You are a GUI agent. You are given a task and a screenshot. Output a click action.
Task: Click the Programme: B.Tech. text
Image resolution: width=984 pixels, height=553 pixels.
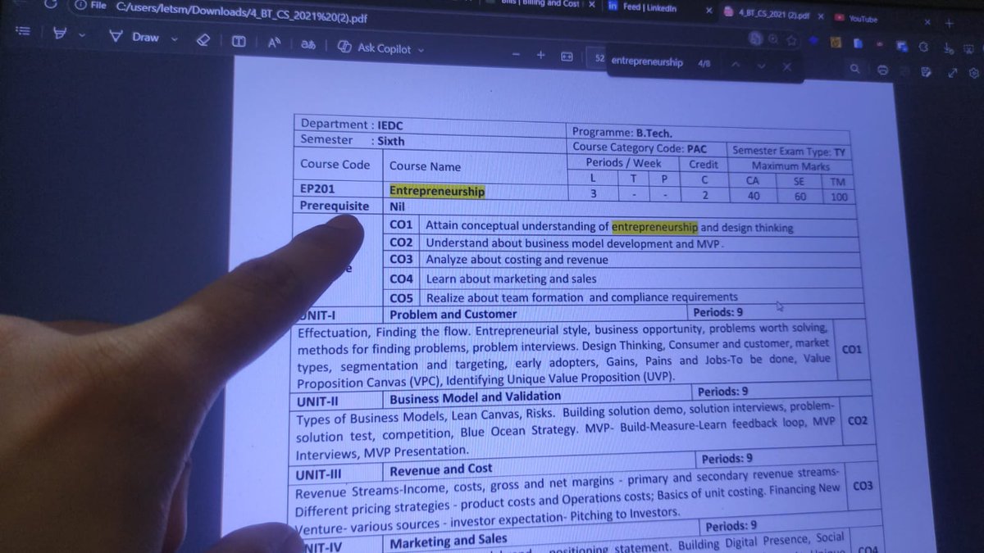coord(624,133)
